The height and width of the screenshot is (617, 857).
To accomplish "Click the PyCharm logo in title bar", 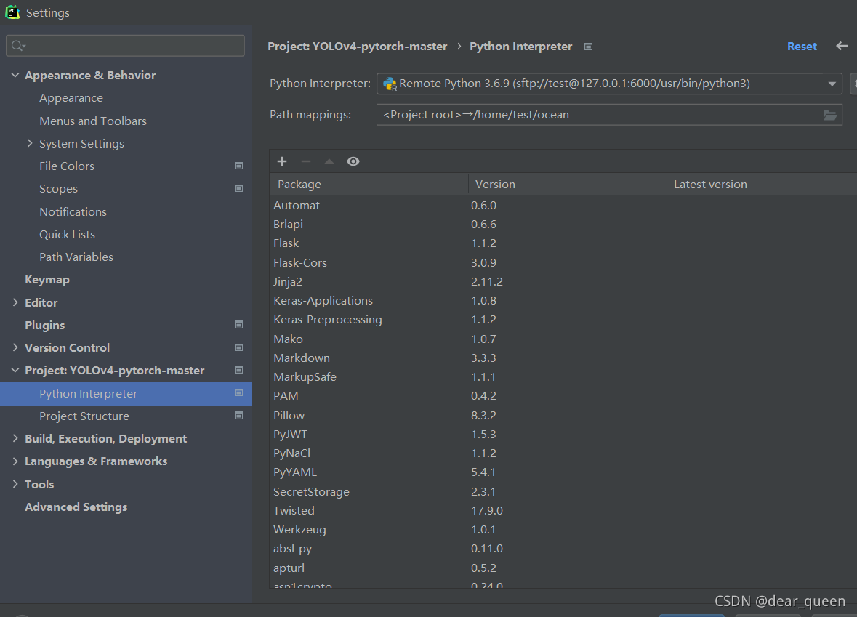I will coord(12,12).
